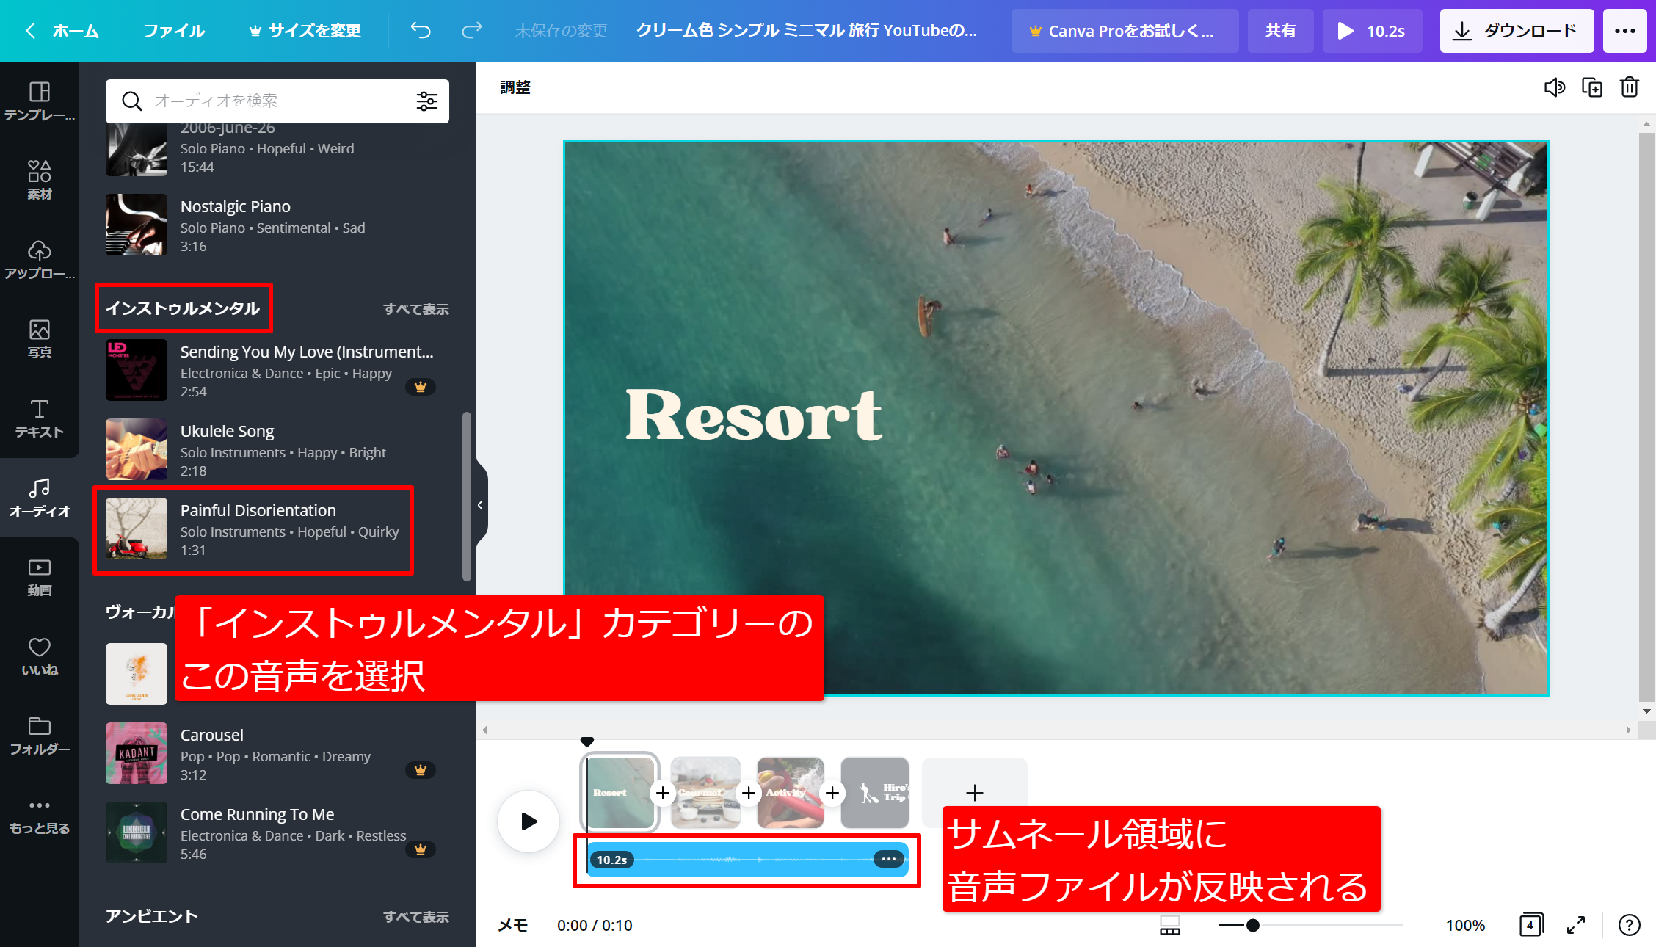Open the 写真 photos panel
Image resolution: width=1656 pixels, height=947 pixels.
click(40, 338)
